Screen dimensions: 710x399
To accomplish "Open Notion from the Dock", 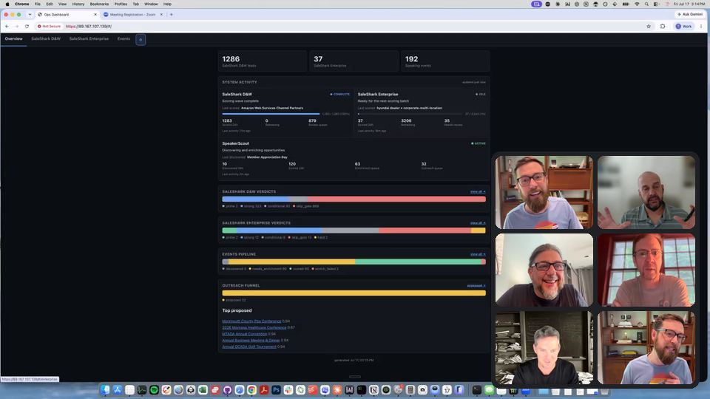I will pos(373,389).
